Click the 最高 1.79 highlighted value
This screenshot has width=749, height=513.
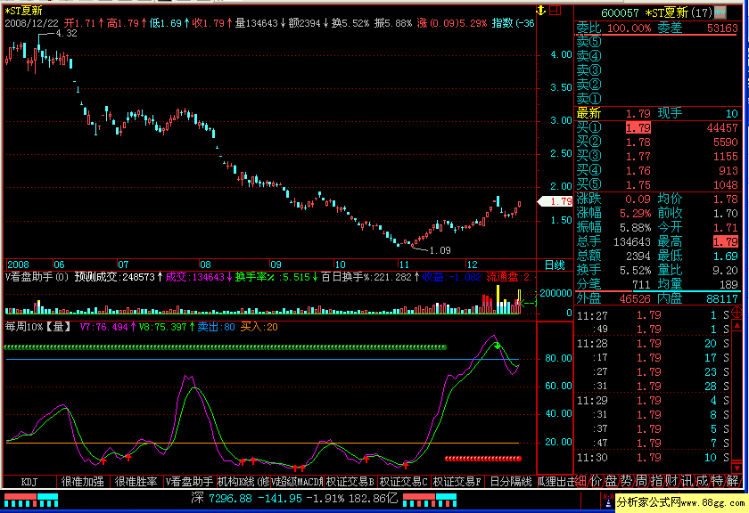point(726,242)
